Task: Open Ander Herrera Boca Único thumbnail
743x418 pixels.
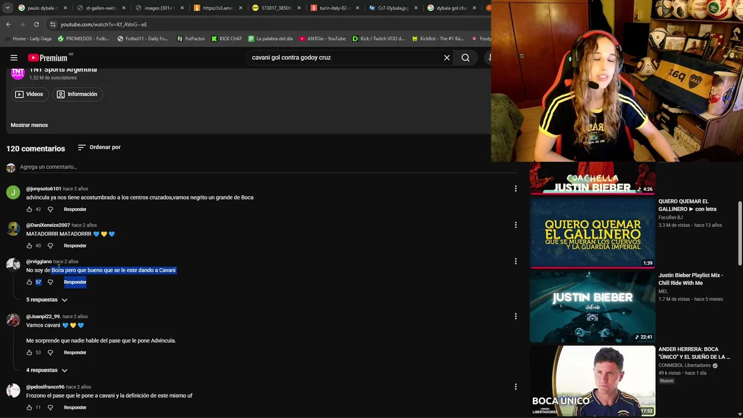Action: pyautogui.click(x=593, y=381)
